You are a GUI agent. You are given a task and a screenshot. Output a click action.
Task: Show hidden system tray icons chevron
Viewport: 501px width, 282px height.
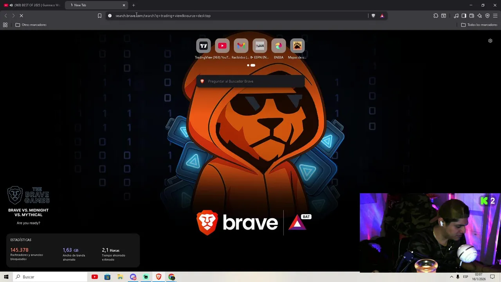(x=451, y=277)
